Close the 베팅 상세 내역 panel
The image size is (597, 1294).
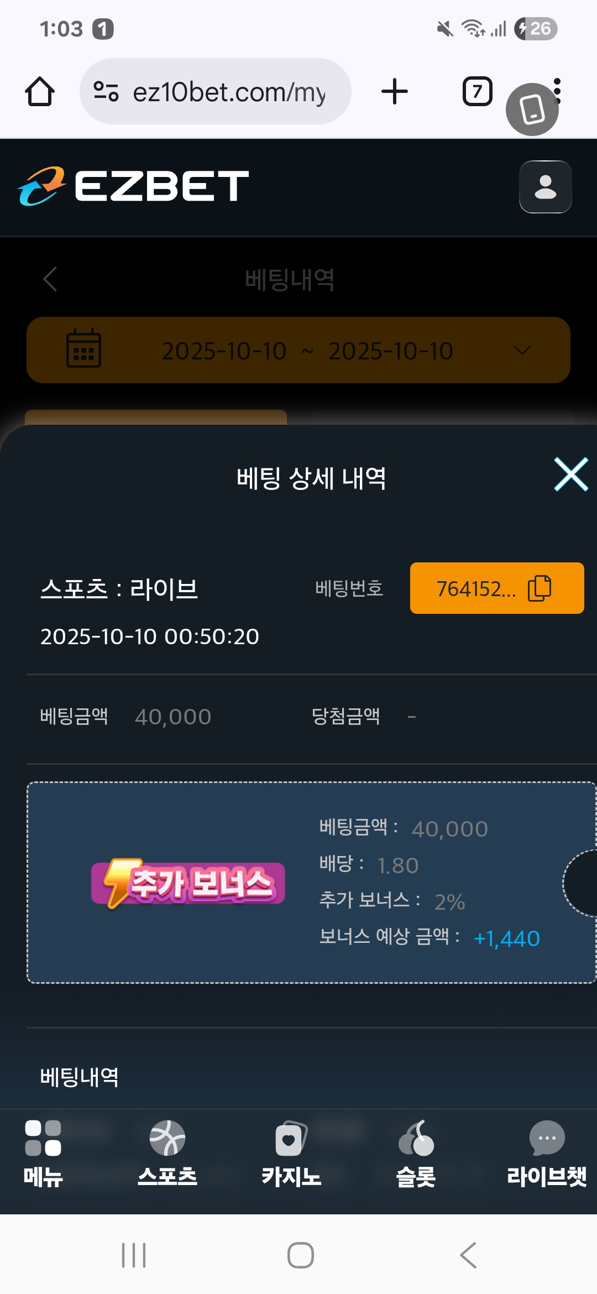tap(571, 474)
